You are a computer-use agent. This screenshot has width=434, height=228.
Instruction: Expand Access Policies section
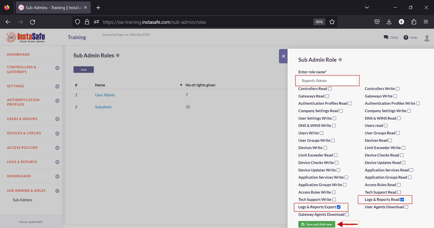pos(57,148)
